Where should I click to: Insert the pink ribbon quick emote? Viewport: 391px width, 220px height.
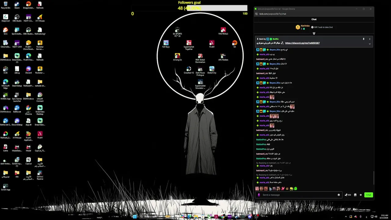click(283, 189)
